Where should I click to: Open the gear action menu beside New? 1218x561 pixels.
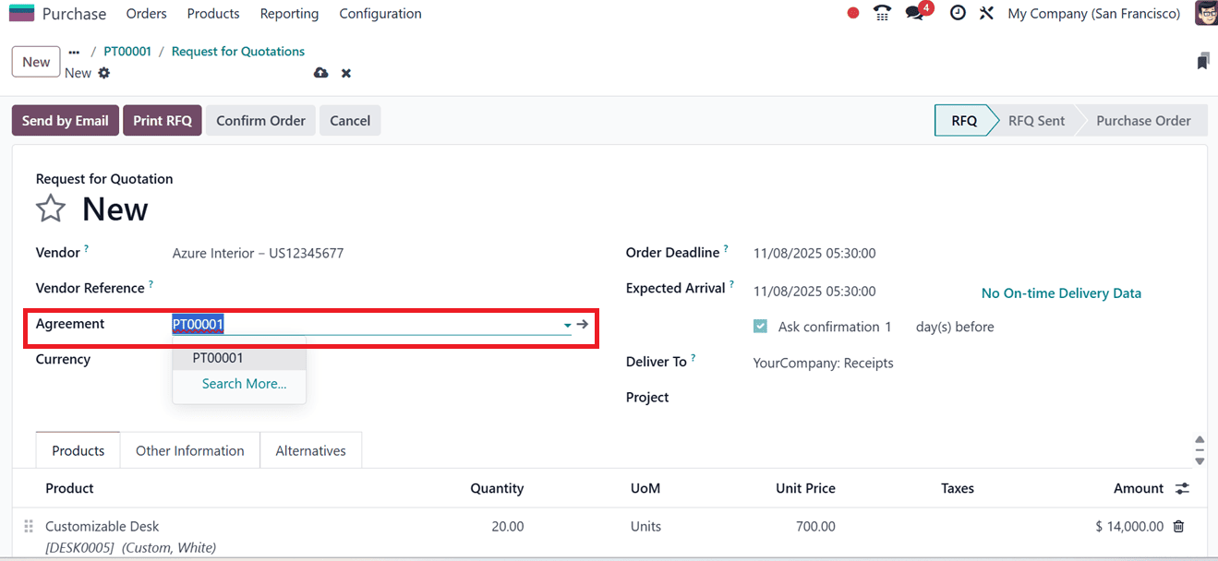point(103,72)
